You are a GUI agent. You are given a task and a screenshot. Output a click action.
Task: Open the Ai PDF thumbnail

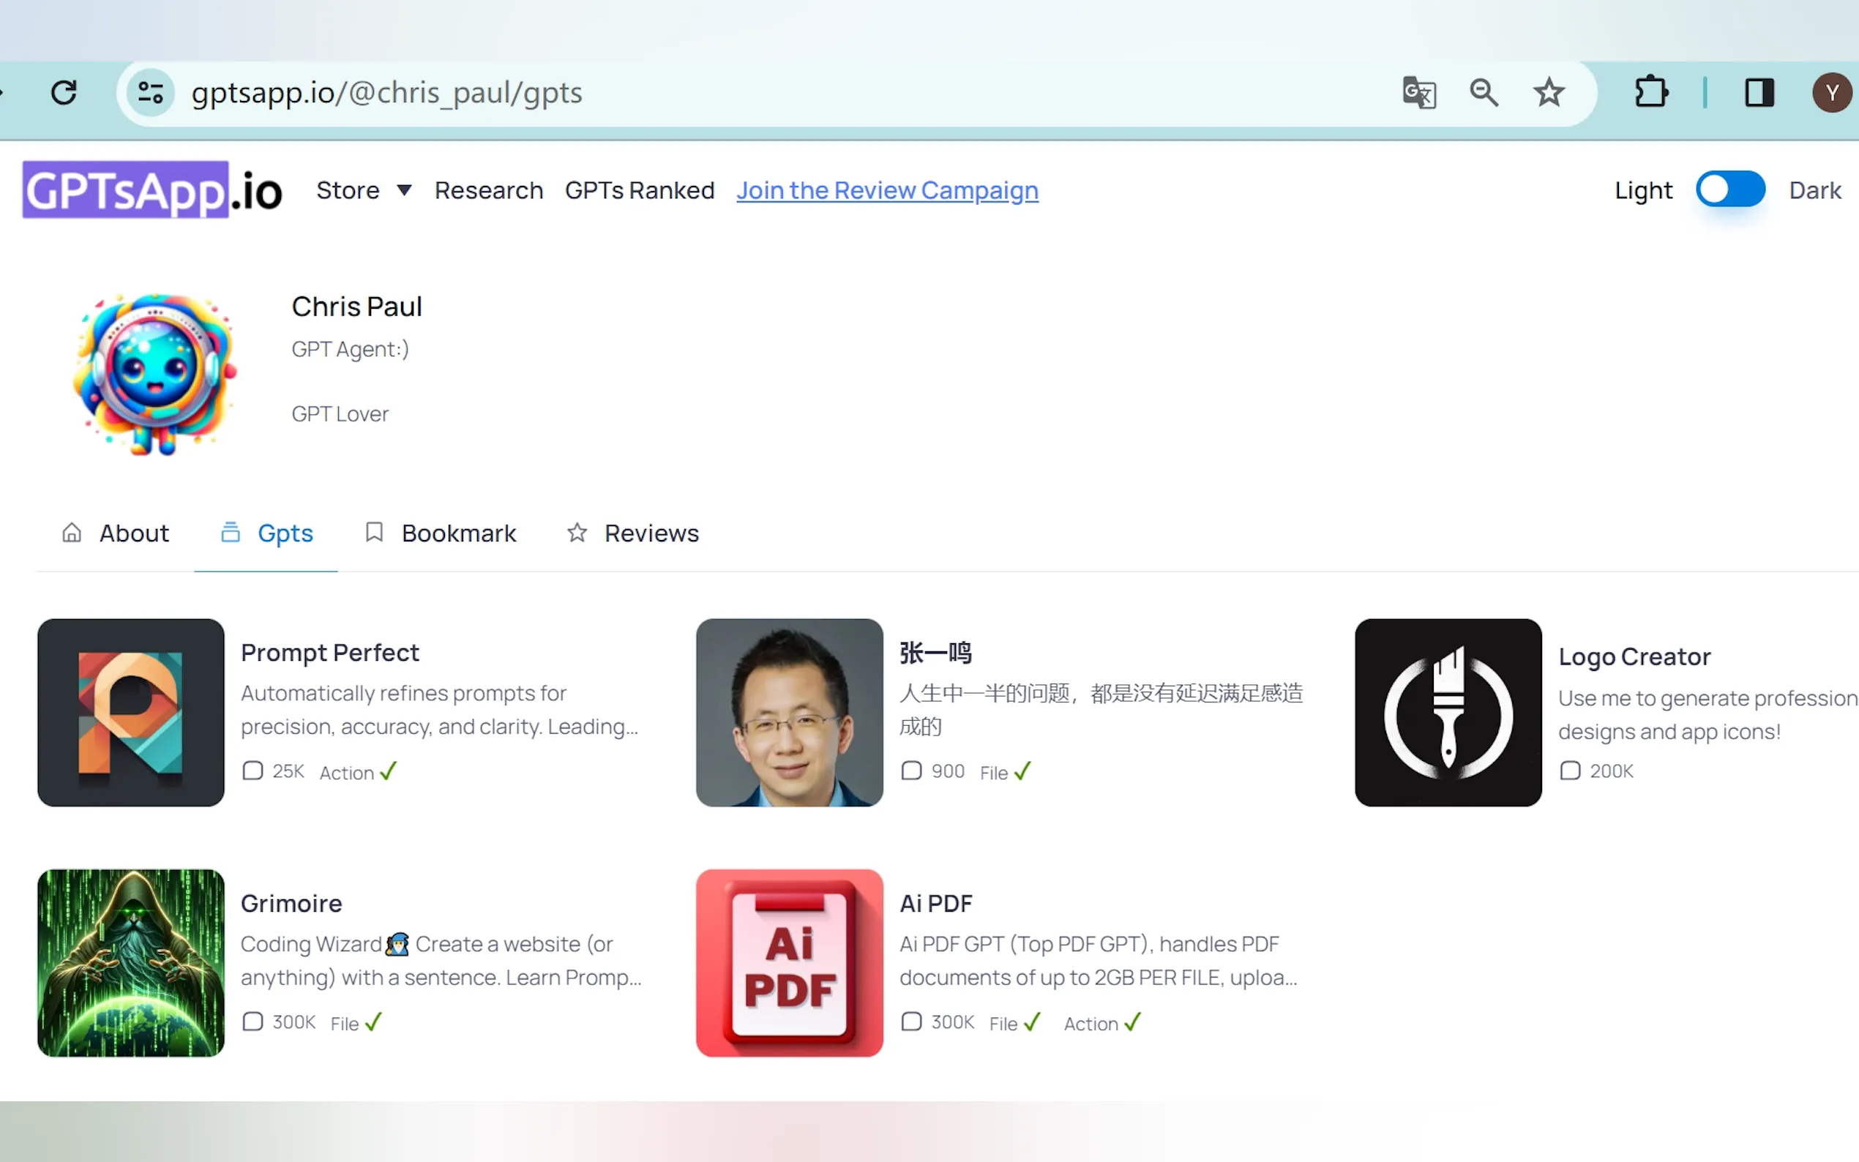(789, 963)
